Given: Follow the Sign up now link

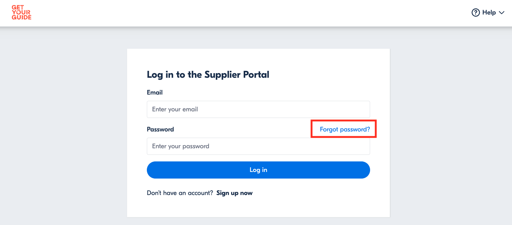Looking at the screenshot, I should pos(234,193).
